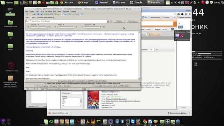Click the bookmark star icon in the Chrome address bar
Viewport: 224px width, 126px height.
(x=175, y=14)
